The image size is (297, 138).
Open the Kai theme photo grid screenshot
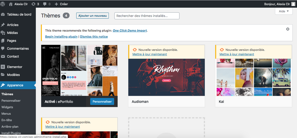pyautogui.click(x=254, y=77)
